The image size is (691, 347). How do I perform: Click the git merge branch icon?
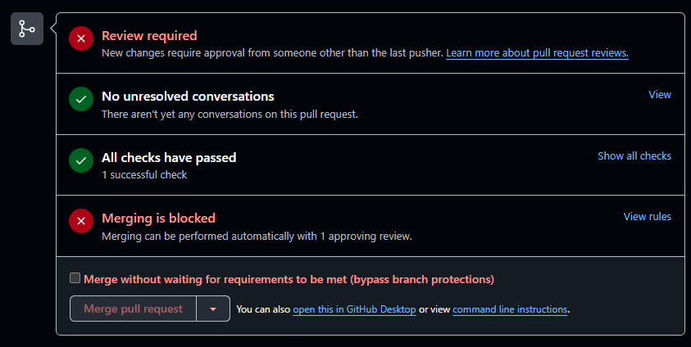coord(26,29)
